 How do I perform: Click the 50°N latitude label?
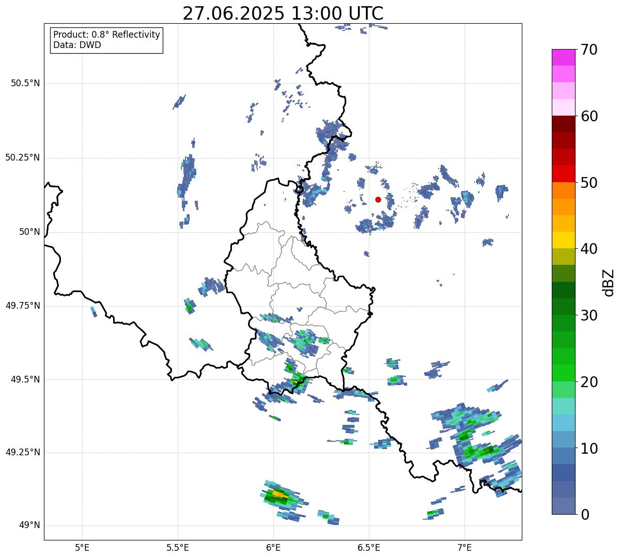(x=29, y=232)
